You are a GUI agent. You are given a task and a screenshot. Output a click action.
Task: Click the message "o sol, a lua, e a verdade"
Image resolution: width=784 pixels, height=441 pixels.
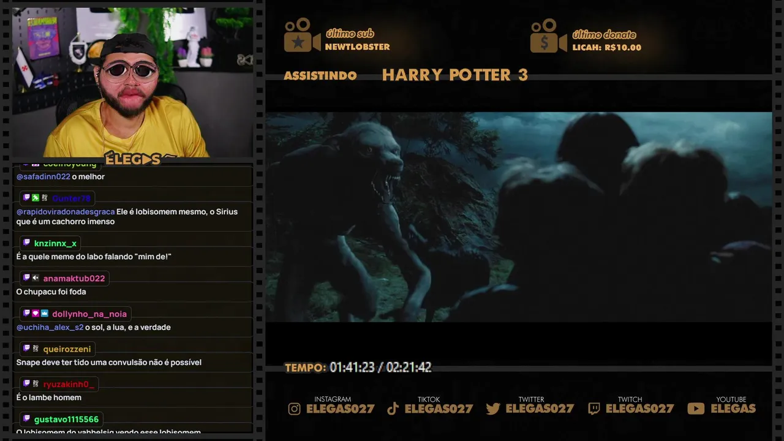(x=127, y=327)
